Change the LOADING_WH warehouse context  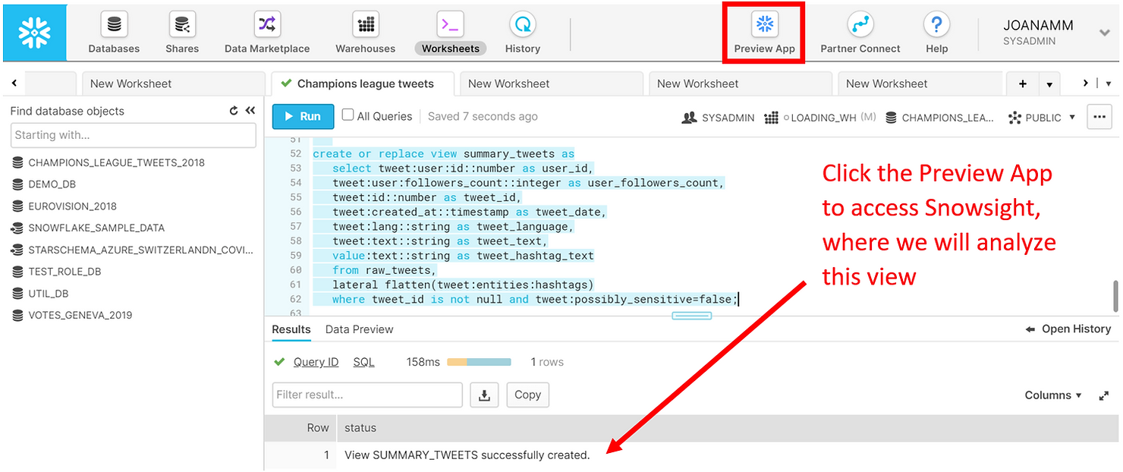click(820, 118)
